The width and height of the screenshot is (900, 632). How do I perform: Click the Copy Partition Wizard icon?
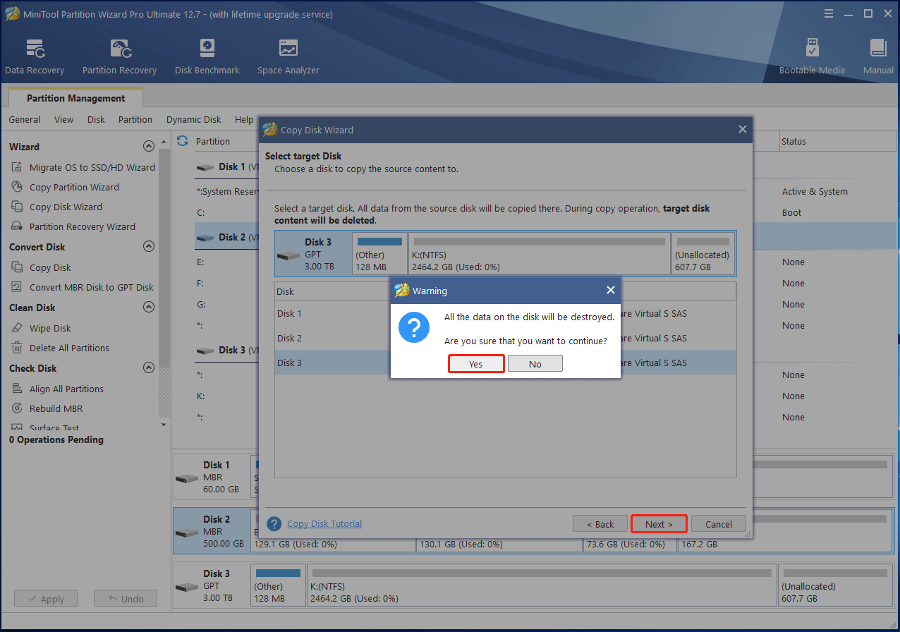pyautogui.click(x=17, y=187)
